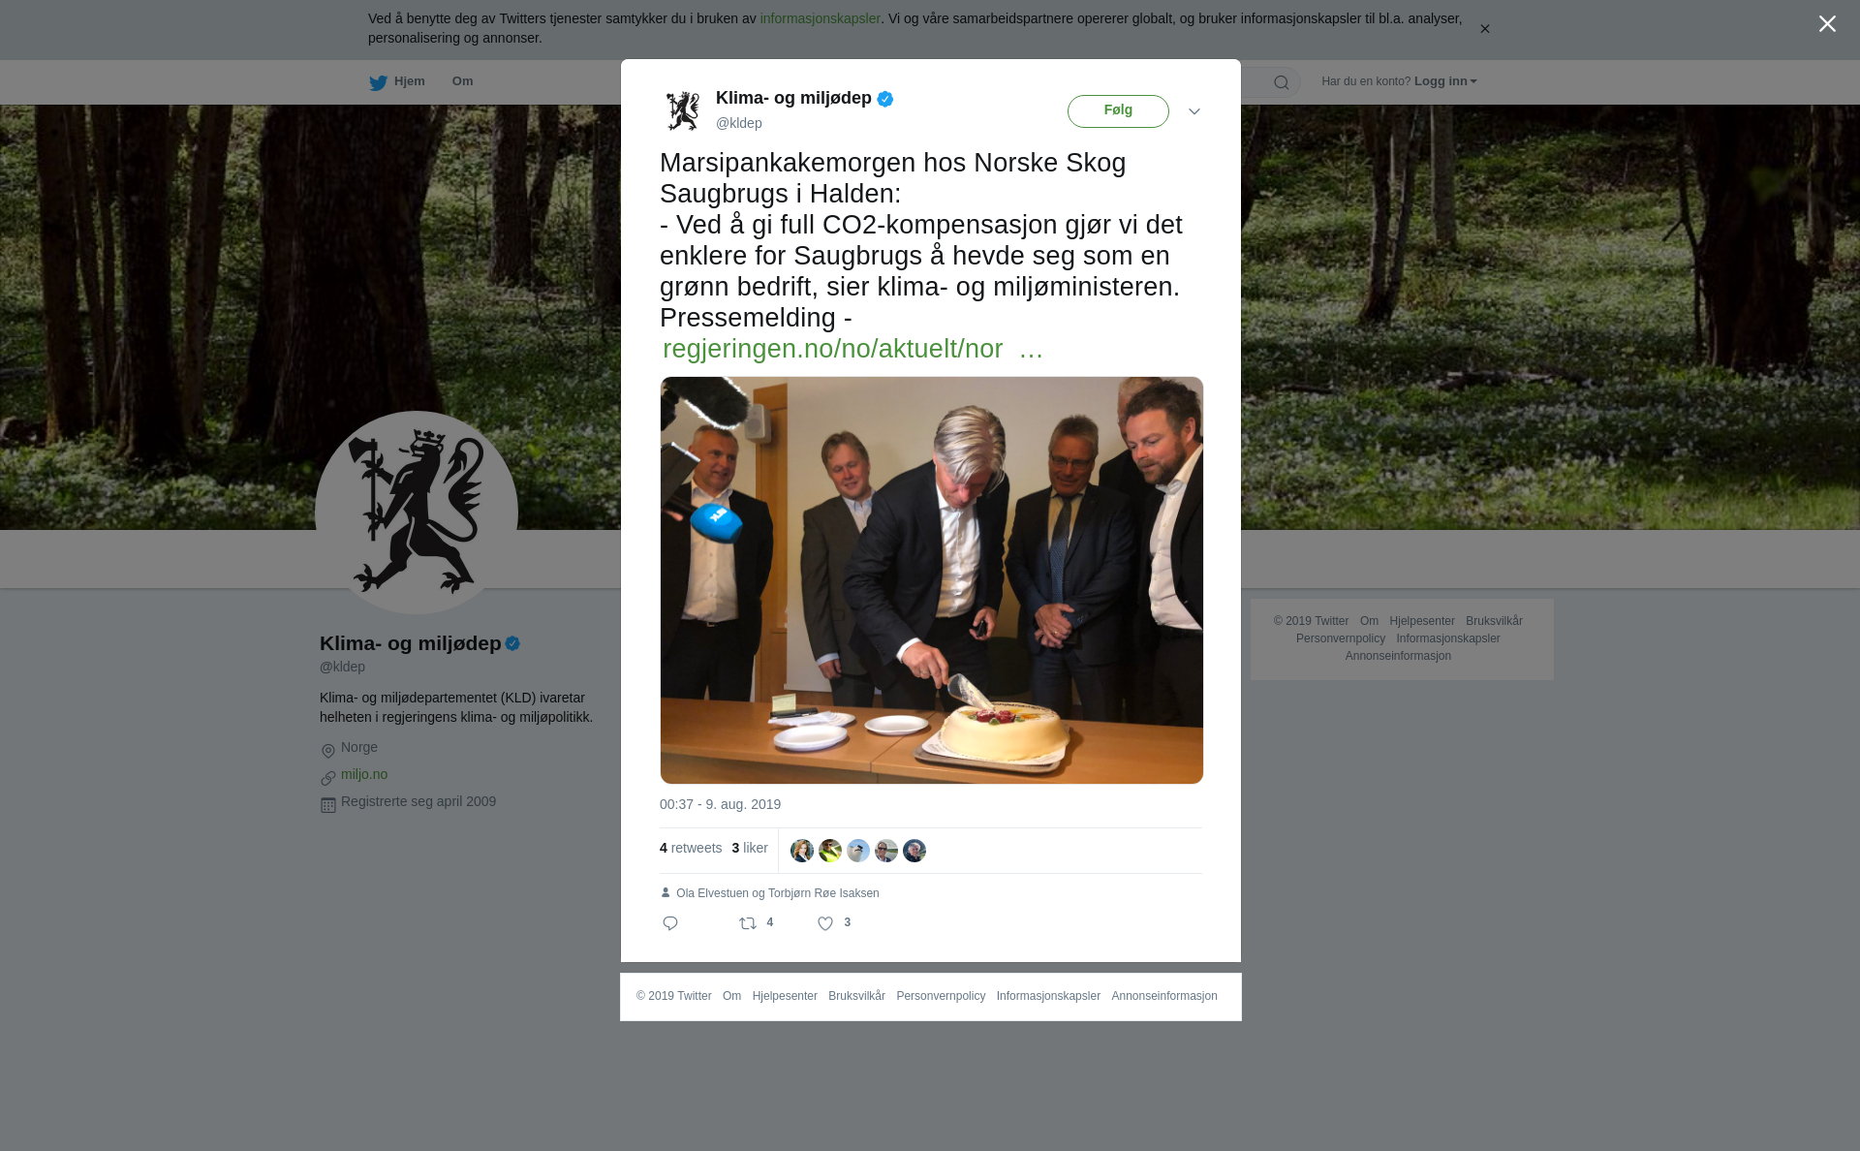The image size is (1860, 1151).
Task: Click first liker's avatar thumbnail
Action: coord(802,851)
